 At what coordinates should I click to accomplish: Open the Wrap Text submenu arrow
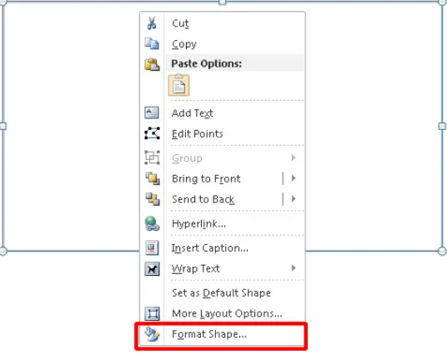pyautogui.click(x=294, y=268)
